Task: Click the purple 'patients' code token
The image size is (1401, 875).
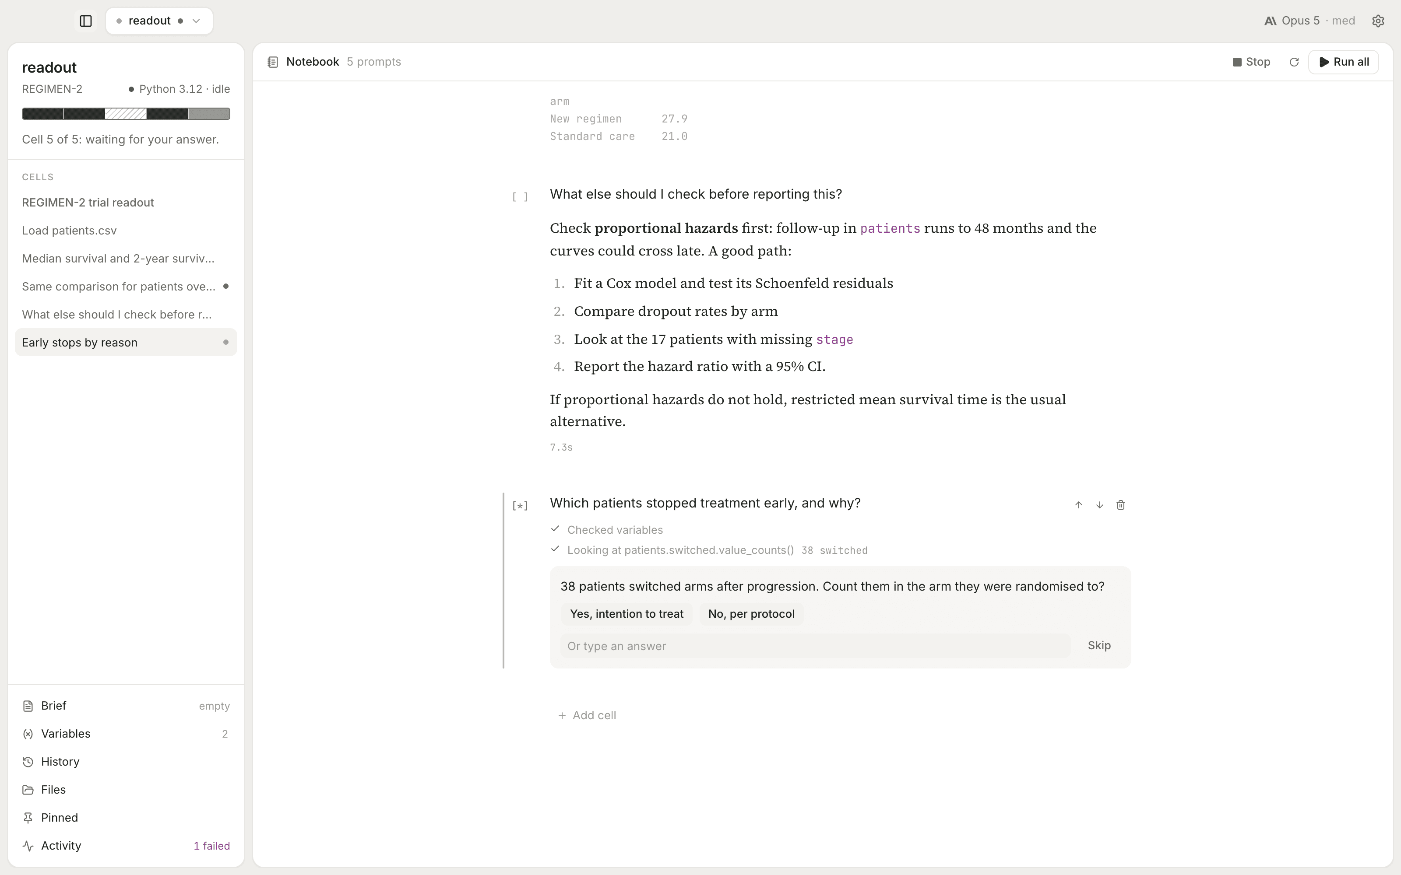Action: pyautogui.click(x=890, y=228)
